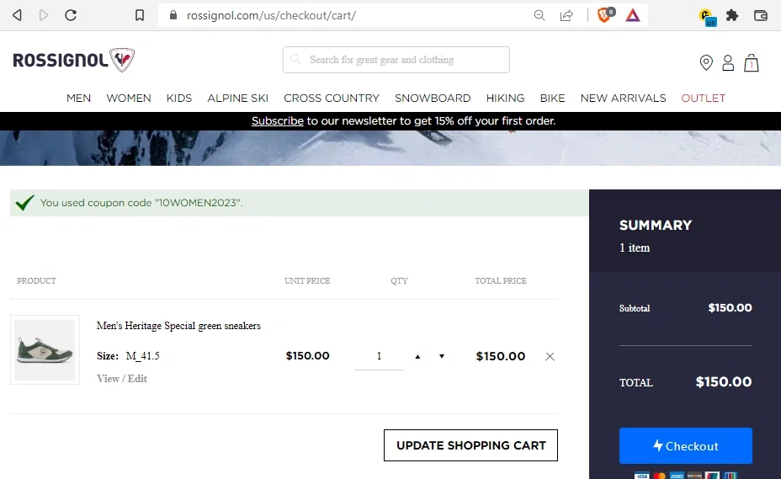Open the store locator pin icon

(706, 63)
